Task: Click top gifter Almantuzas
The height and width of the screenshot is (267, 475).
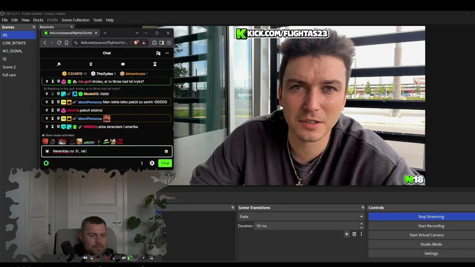Action: (x=135, y=74)
